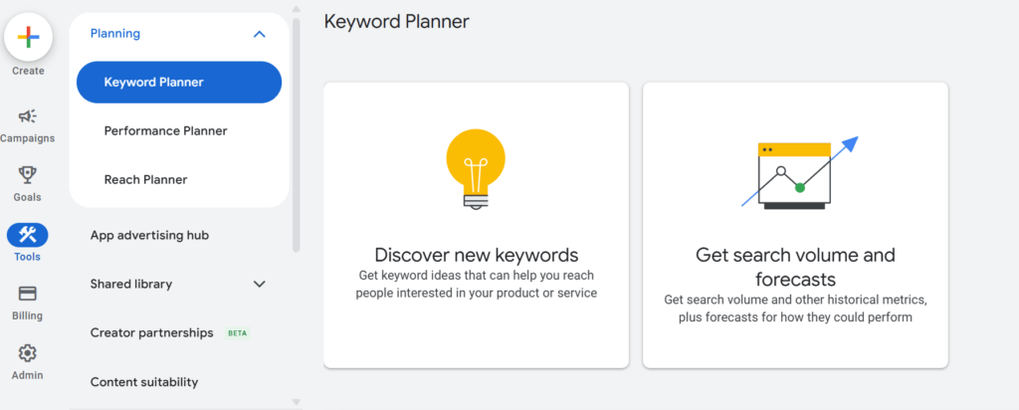Click the yellow lightbulb icon
This screenshot has width=1019, height=410.
click(x=476, y=167)
